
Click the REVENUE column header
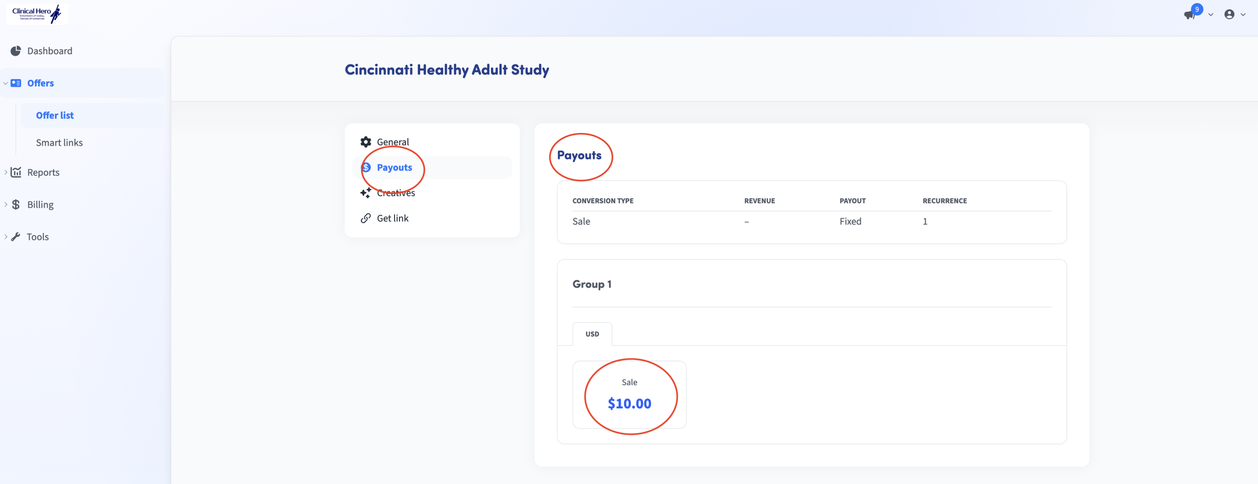coord(760,201)
